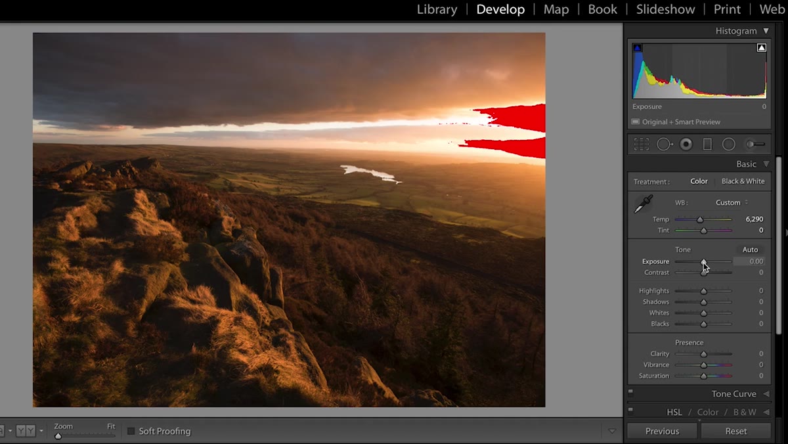Select HSL in the panel header

point(674,412)
